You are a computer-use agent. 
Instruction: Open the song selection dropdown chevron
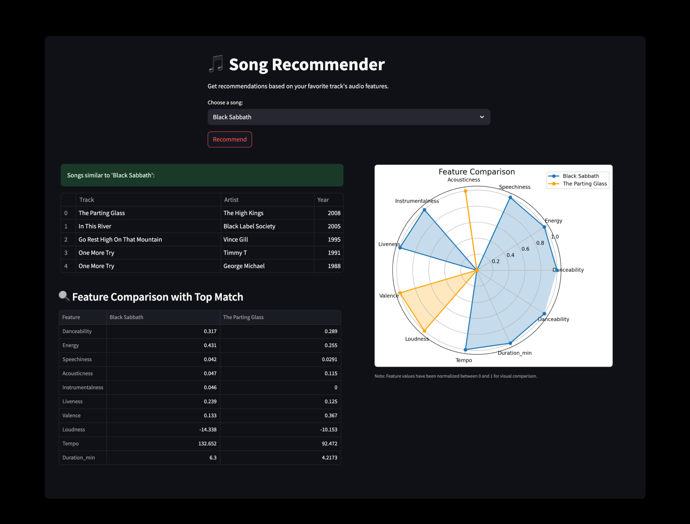[x=481, y=117]
